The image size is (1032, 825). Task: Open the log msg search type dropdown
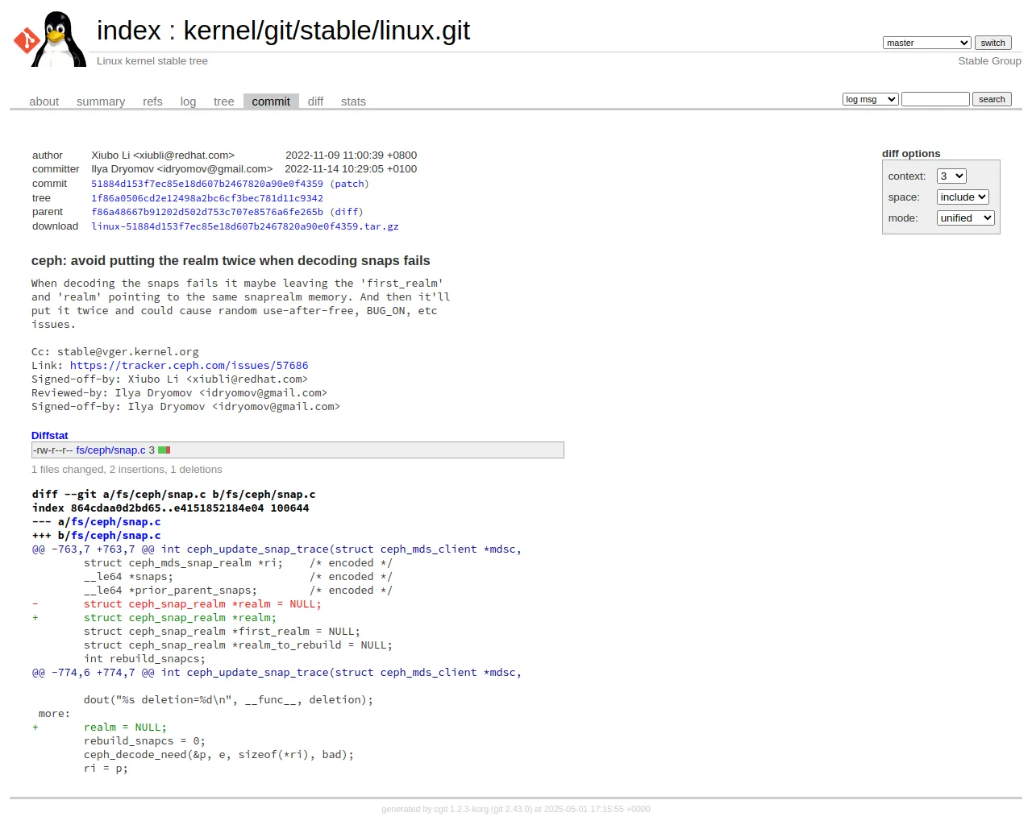[870, 99]
